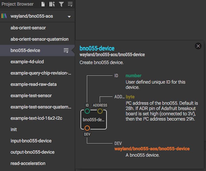This screenshot has width=206, height=171.
Task: Select example-test-sensor patch
Action: 37,96
